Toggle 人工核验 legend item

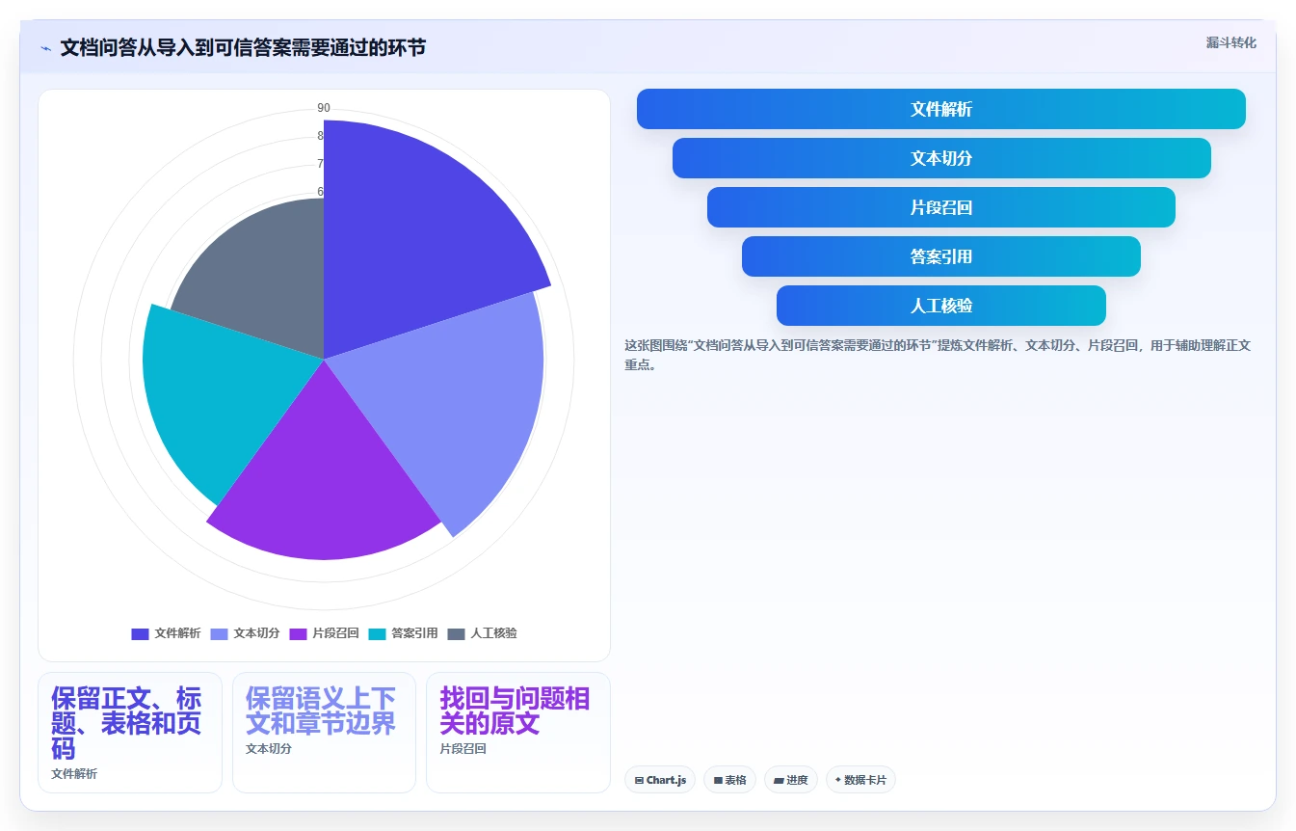[482, 633]
